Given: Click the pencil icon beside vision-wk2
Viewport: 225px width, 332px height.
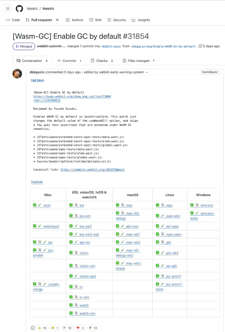Looking at the screenshot, I should click(76, 276).
